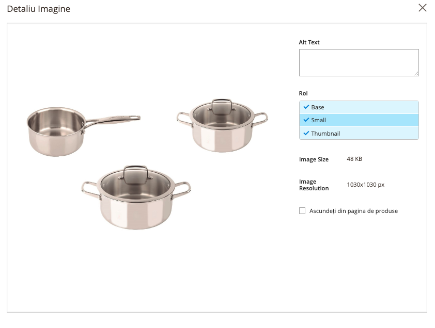Click the Detaliu Imagine dialog title
The height and width of the screenshot is (328, 435).
pyautogui.click(x=39, y=9)
